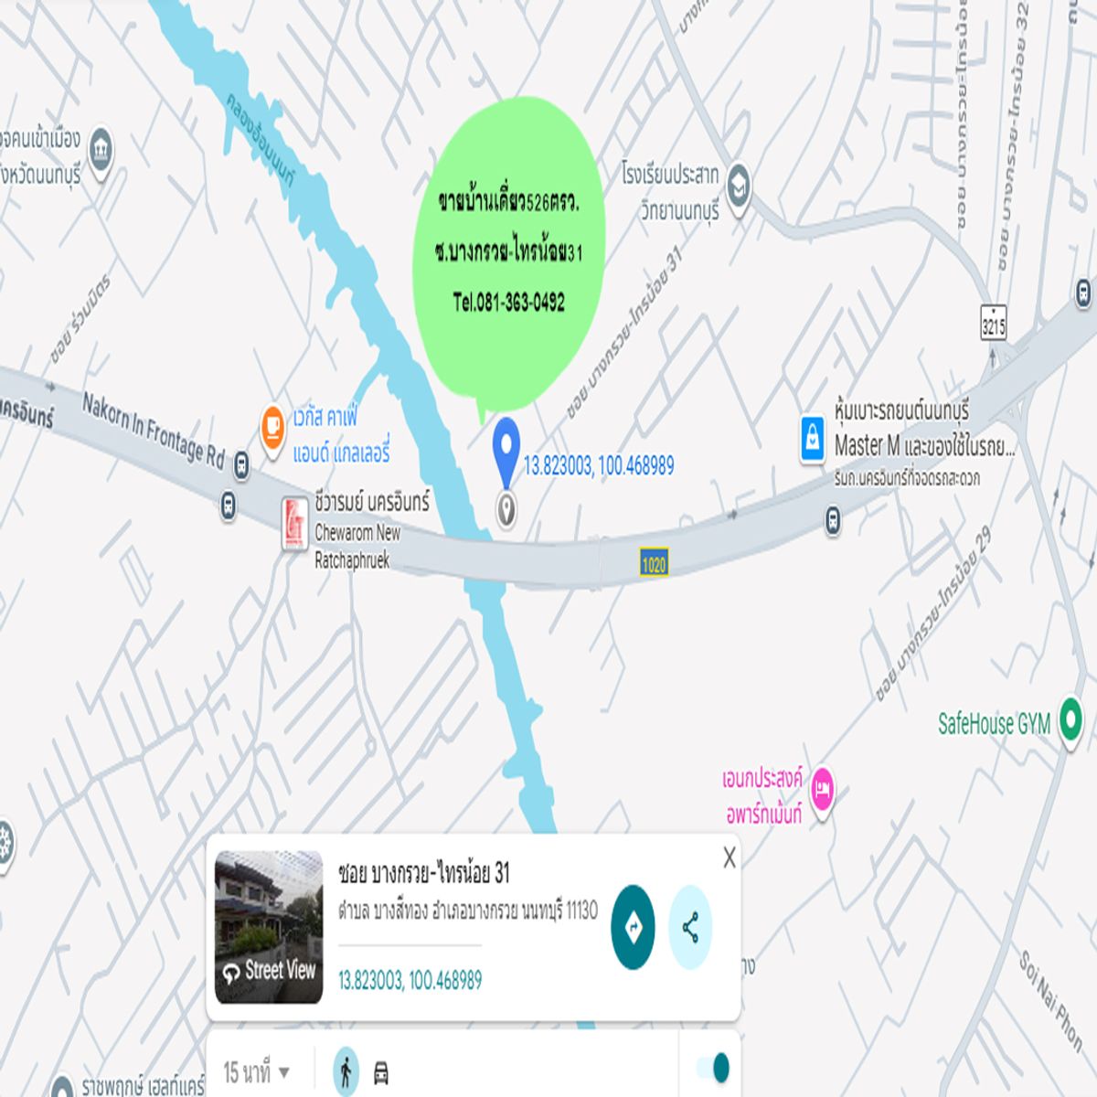Click the gray pin under the blue marker

(506, 510)
